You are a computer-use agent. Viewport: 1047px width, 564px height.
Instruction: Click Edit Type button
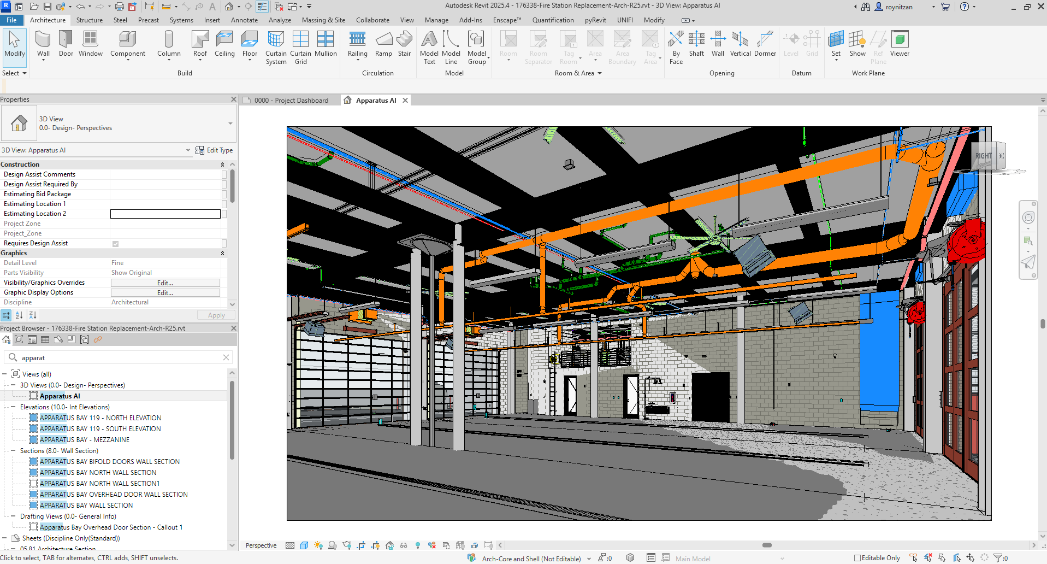[x=214, y=150]
